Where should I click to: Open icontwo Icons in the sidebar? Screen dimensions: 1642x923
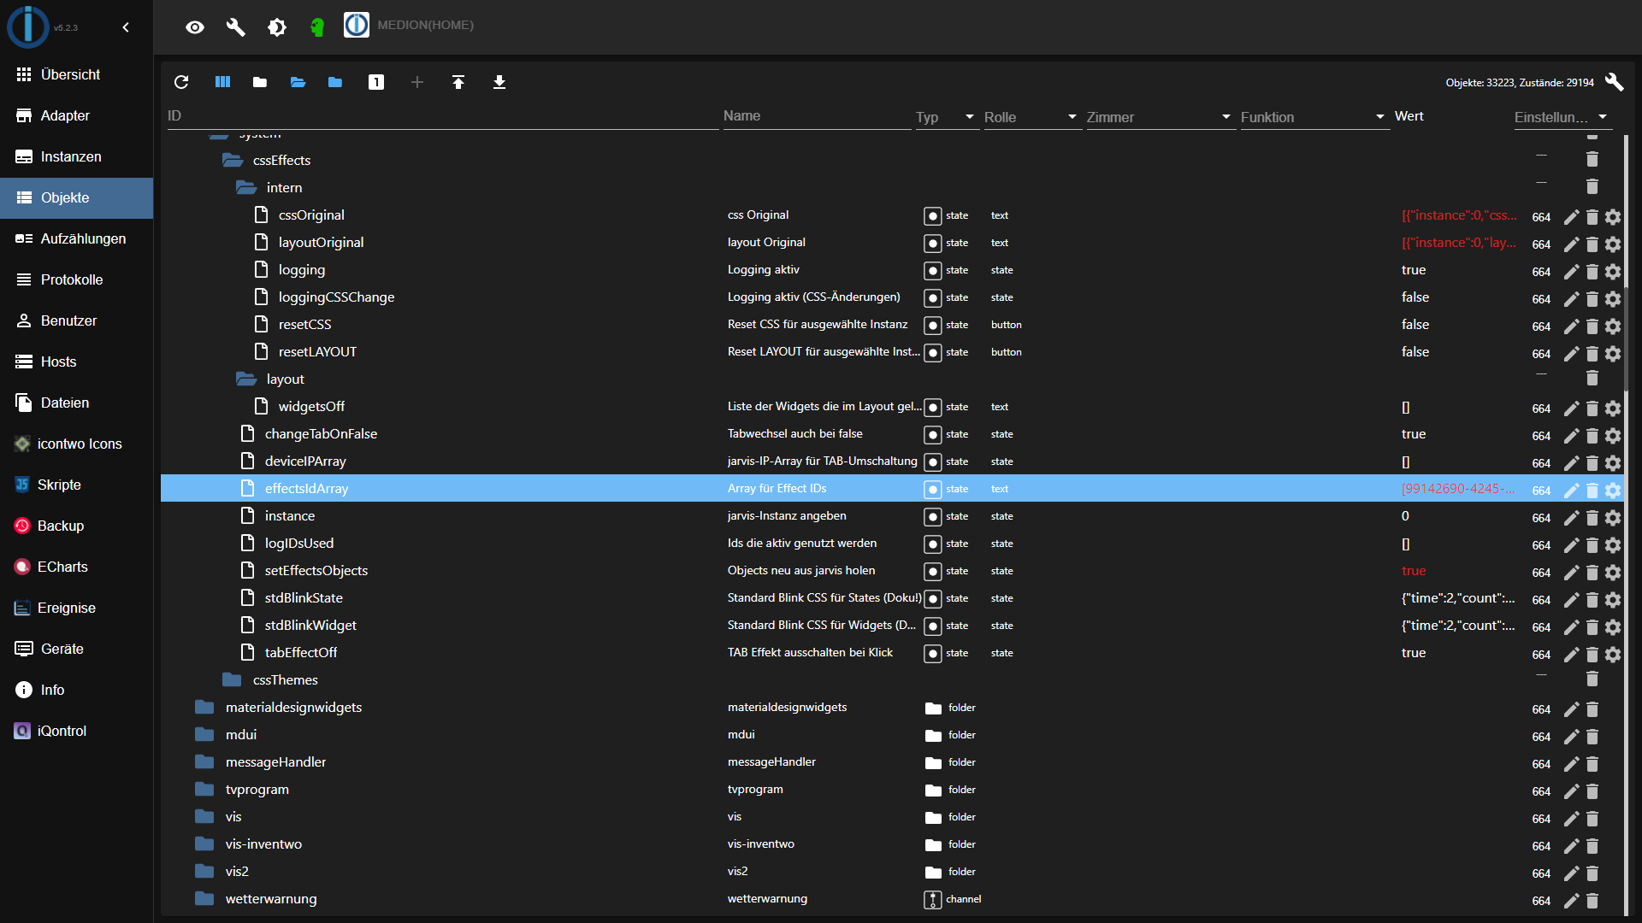77,444
